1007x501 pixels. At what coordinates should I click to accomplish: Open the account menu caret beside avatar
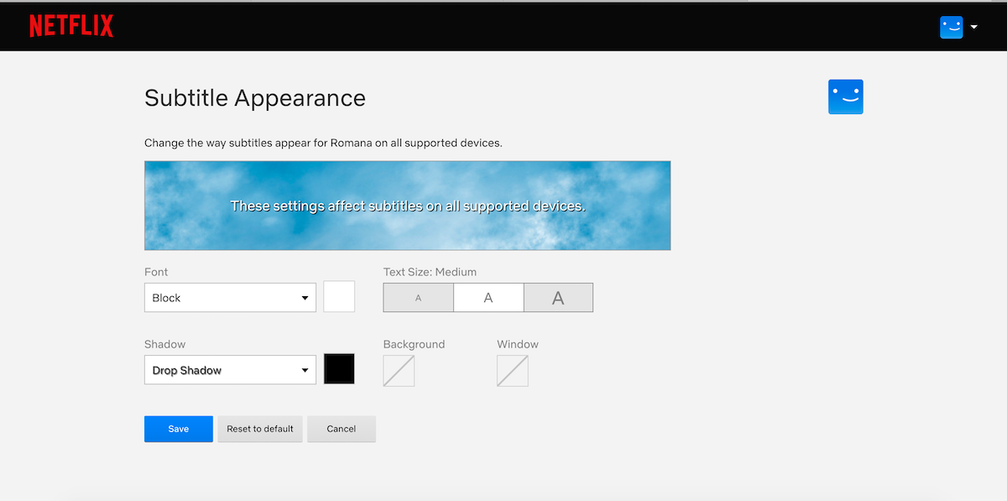tap(974, 27)
